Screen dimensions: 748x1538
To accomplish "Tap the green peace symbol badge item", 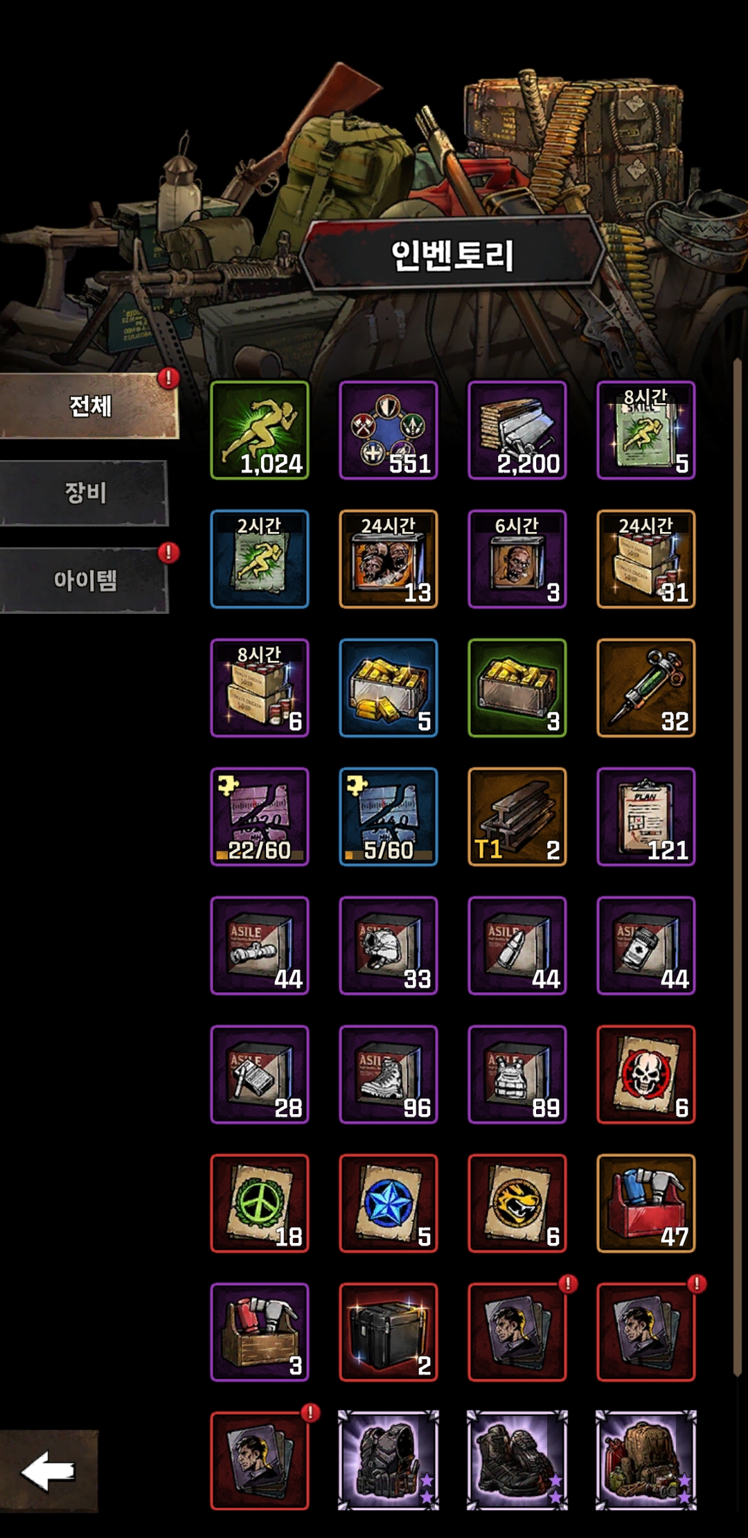I will [260, 1203].
